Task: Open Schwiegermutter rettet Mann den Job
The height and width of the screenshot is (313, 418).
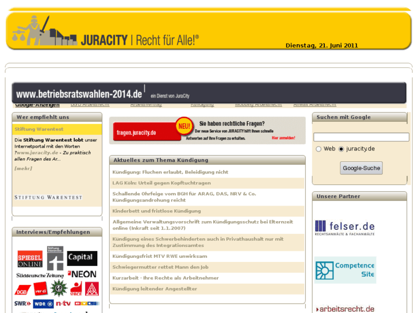Action: (160, 267)
